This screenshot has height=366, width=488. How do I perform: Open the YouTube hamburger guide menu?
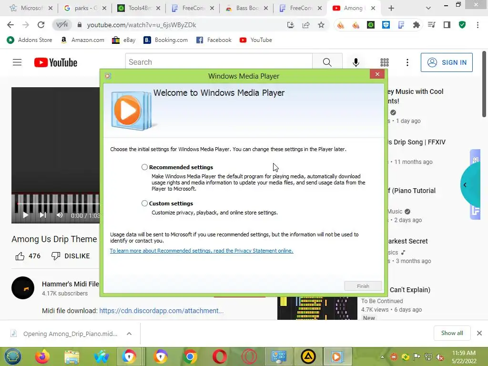[17, 62]
